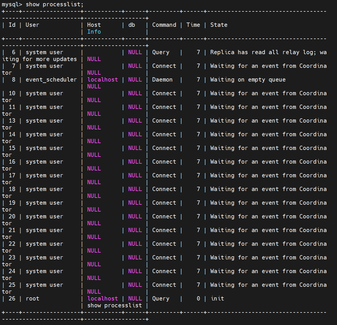Viewport: 337px width, 325px height.
Task: Click the db 'NULL' in event_scheduler row
Action: coord(135,80)
